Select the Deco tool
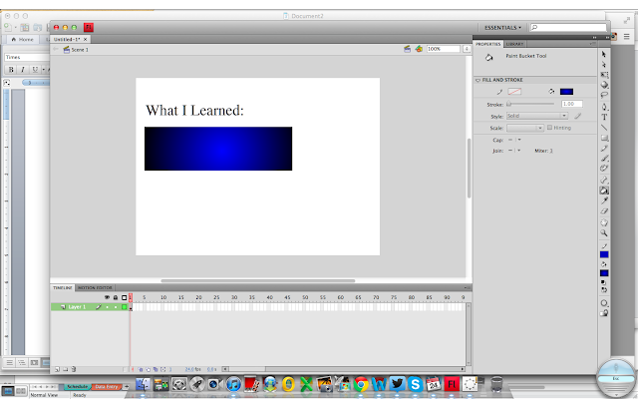This screenshot has height=399, width=638. [x=604, y=169]
